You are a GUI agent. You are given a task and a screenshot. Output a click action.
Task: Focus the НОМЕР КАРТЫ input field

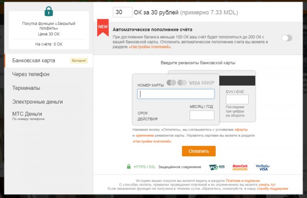click(x=176, y=94)
